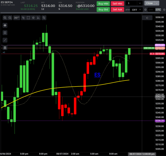
Task: Click the 5350.00 price axis label
Action: (160, 17)
